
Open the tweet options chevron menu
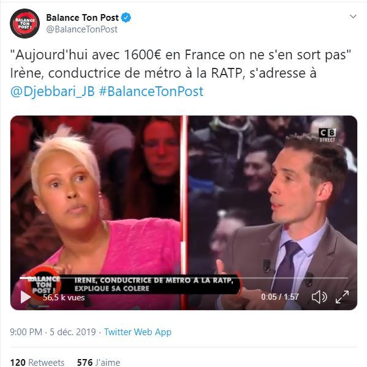coord(353,17)
